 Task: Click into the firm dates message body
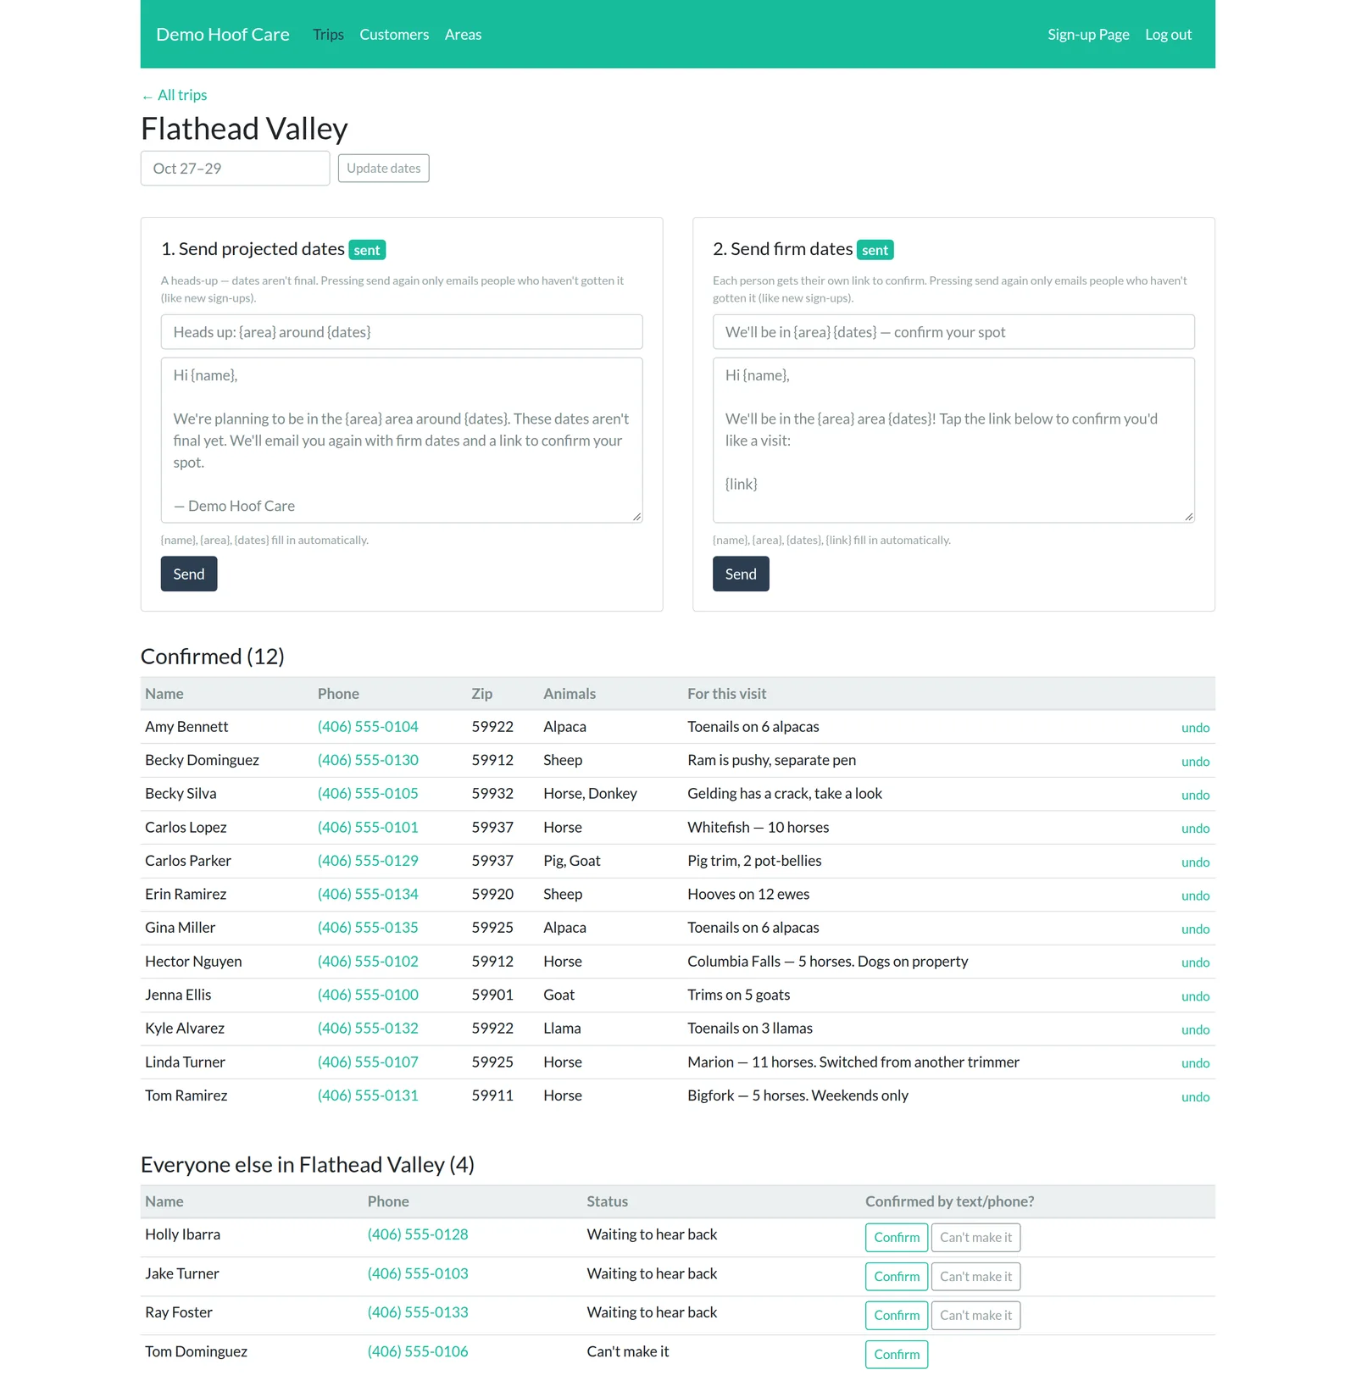(953, 441)
